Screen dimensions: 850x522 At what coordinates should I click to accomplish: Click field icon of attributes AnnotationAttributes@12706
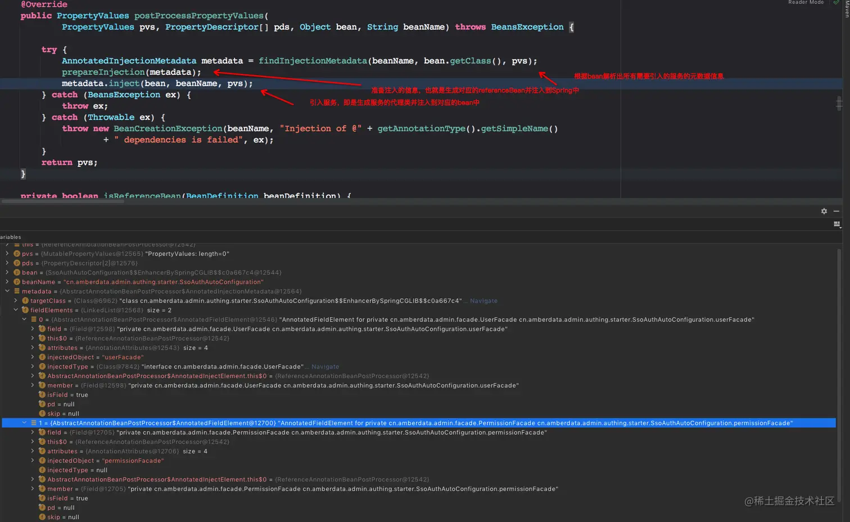tap(42, 451)
